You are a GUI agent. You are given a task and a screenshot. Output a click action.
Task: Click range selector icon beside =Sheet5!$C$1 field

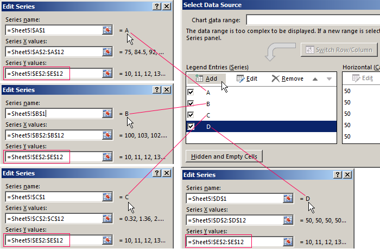(x=107, y=197)
